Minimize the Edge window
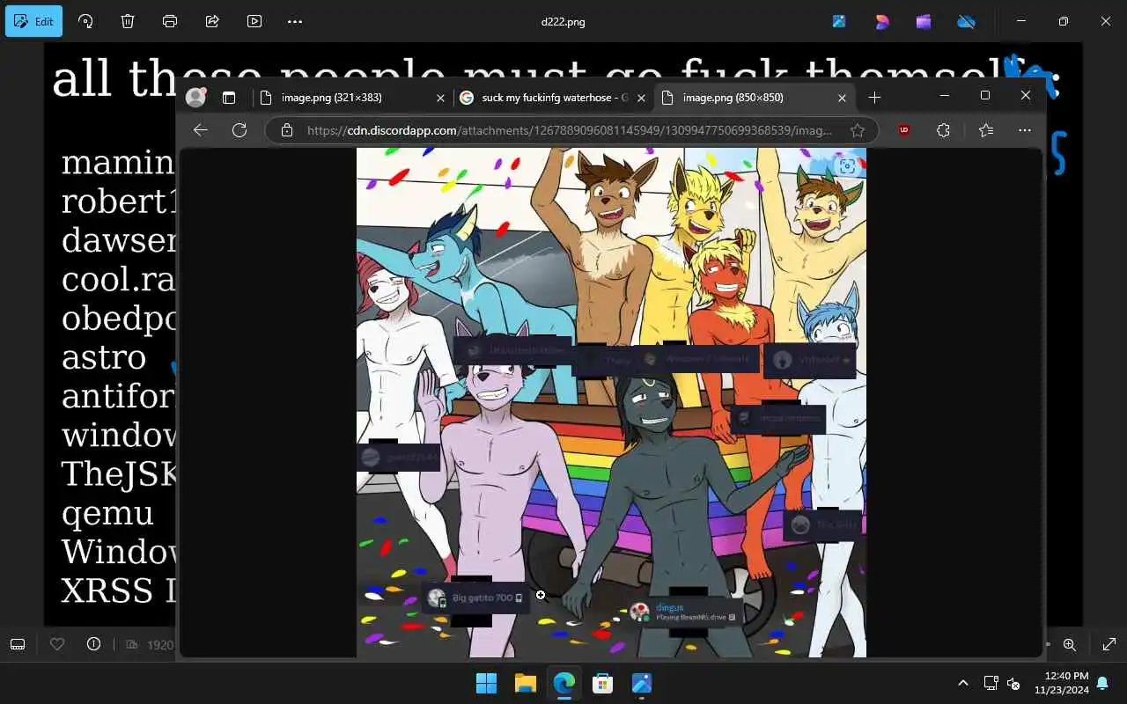 click(945, 95)
